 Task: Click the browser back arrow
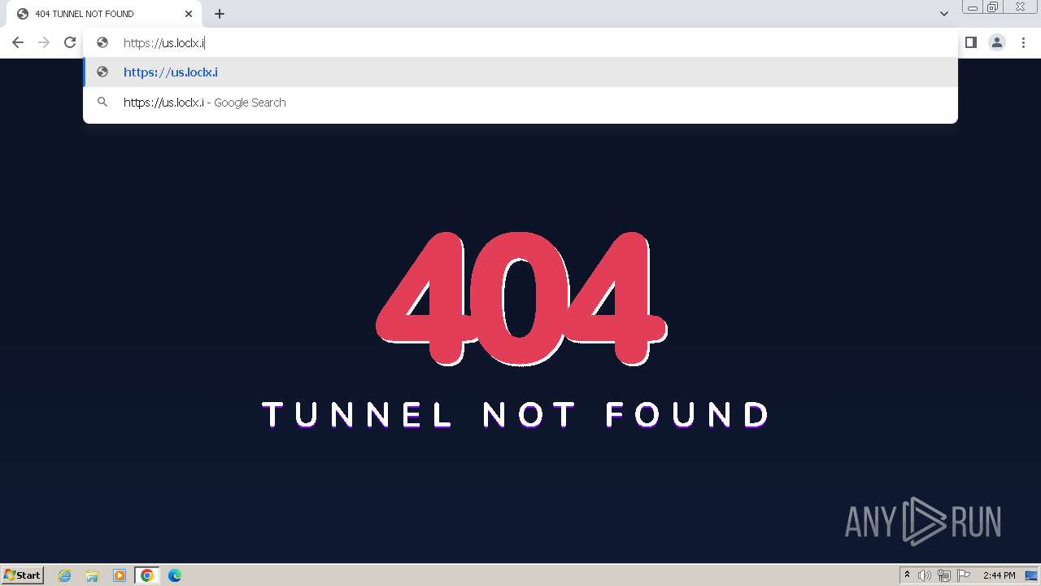click(x=18, y=42)
